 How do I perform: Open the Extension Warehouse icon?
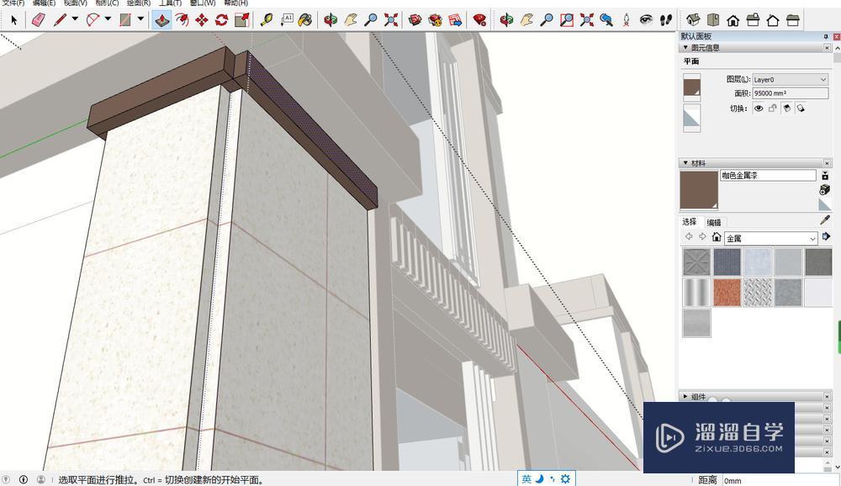[x=435, y=20]
